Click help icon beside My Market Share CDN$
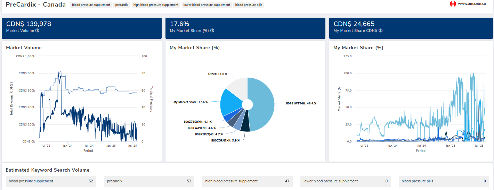The height and width of the screenshot is (190, 494). pos(381,31)
